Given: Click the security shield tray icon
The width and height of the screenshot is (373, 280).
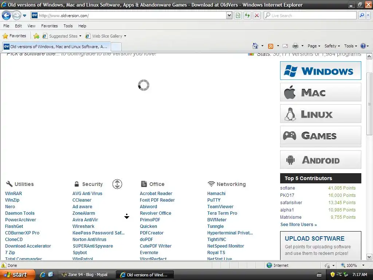Looking at the screenshot, I should (333, 275).
